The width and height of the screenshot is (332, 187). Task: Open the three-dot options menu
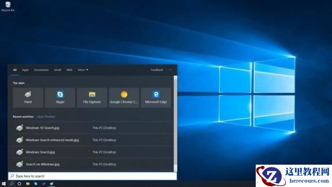click(170, 70)
